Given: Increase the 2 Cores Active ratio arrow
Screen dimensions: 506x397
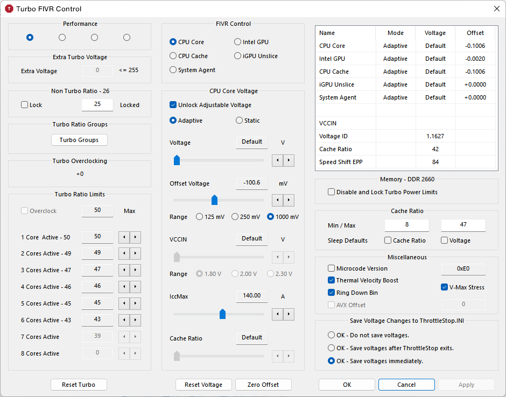Looking at the screenshot, I should [135, 254].
